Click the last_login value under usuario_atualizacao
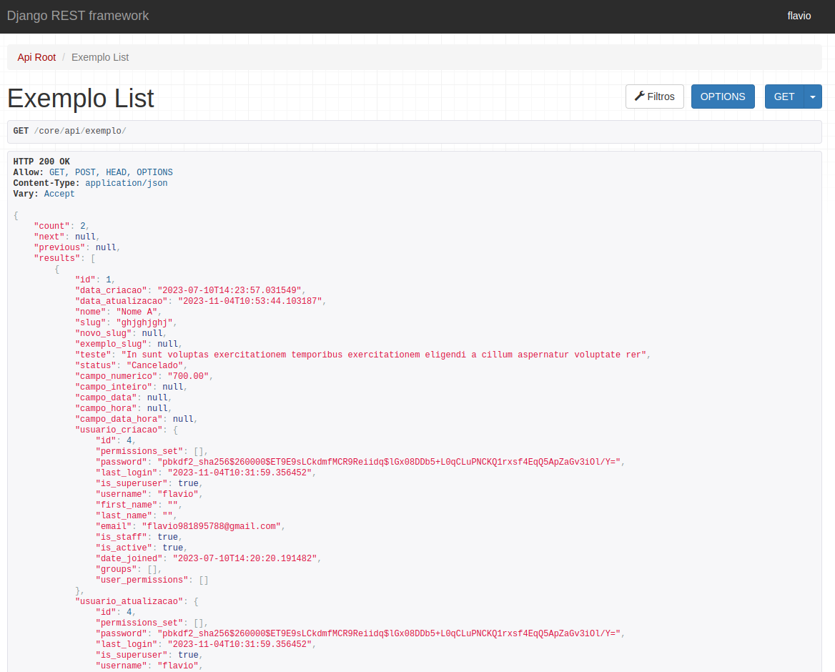Viewport: 835px width, 672px height. (x=239, y=644)
